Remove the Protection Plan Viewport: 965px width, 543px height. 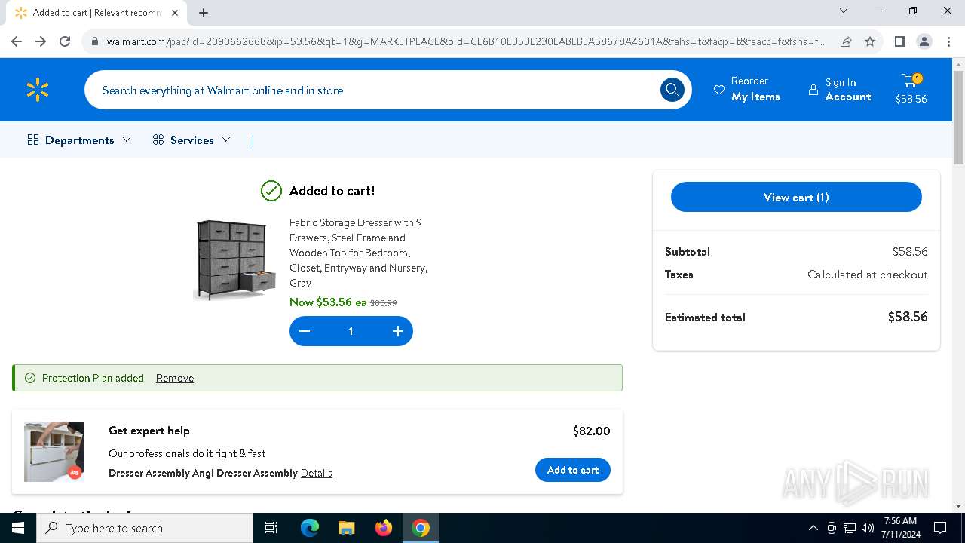[x=175, y=378]
